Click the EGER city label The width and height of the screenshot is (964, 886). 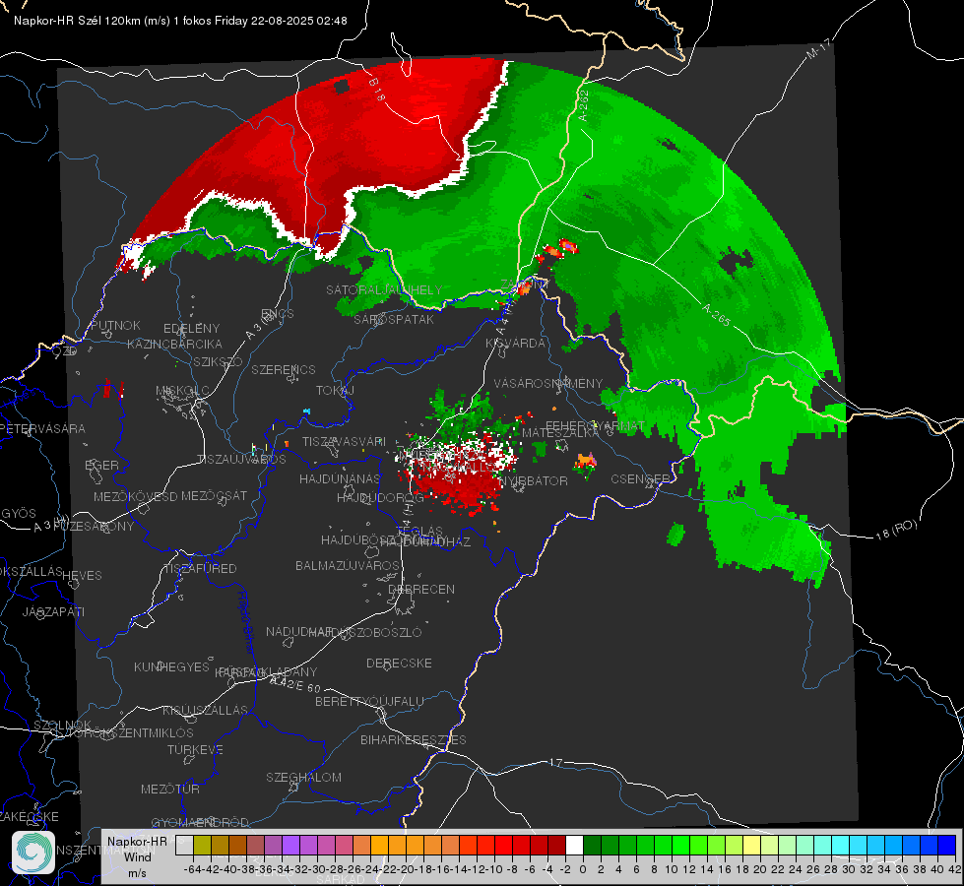pyautogui.click(x=102, y=466)
